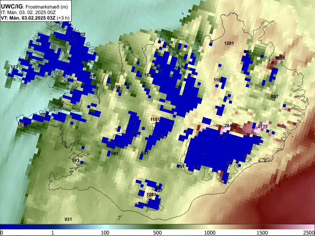Click the legend tick label 1000
Viewport: 315px width, 236px height.
[210, 233]
